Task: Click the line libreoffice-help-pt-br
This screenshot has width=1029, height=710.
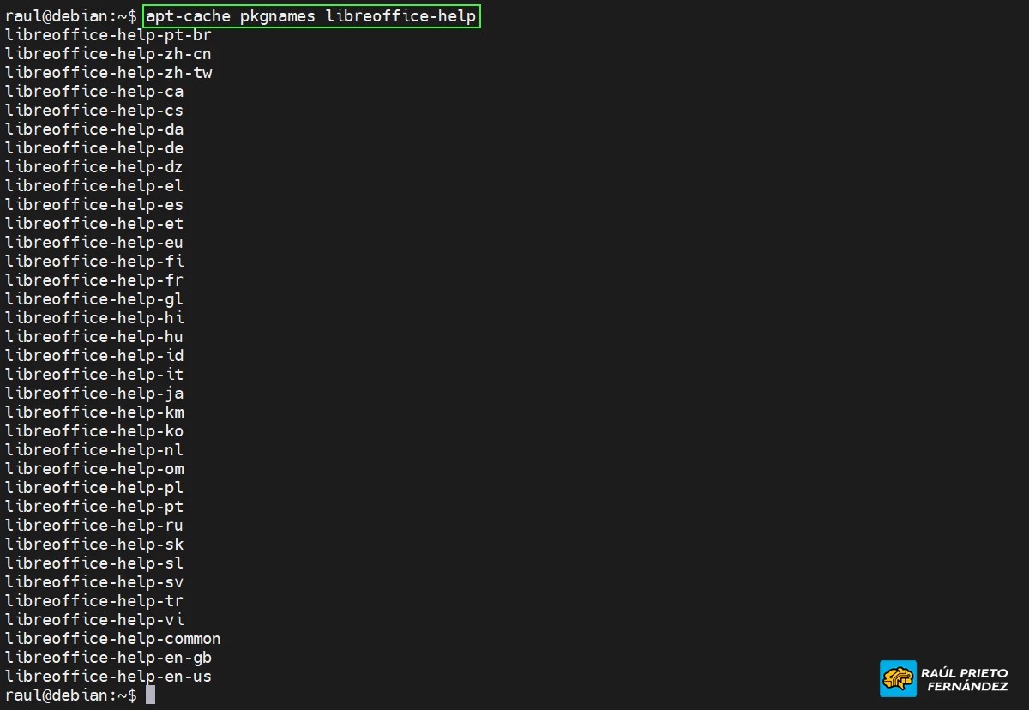Action: (x=108, y=35)
